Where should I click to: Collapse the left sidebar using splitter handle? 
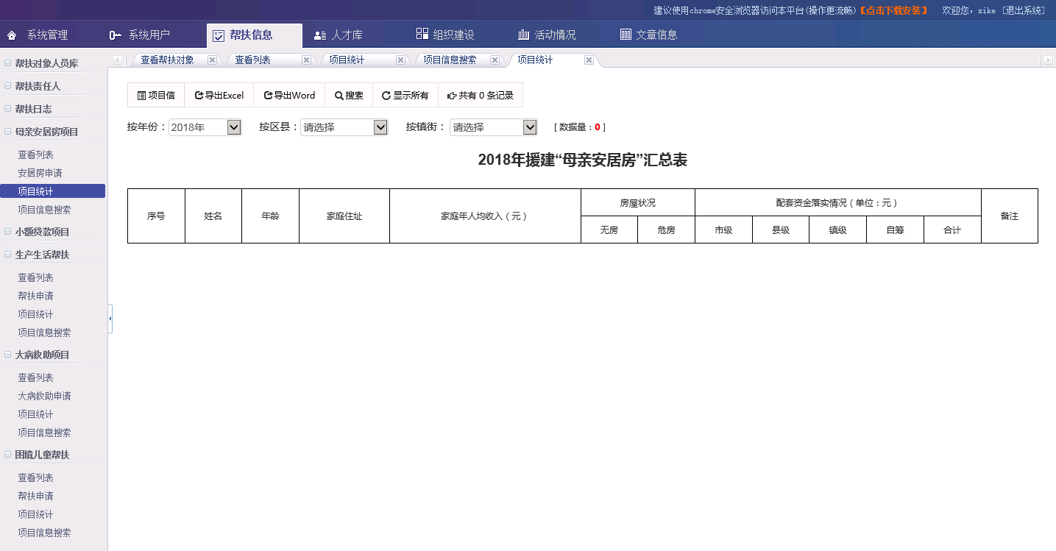click(110, 319)
